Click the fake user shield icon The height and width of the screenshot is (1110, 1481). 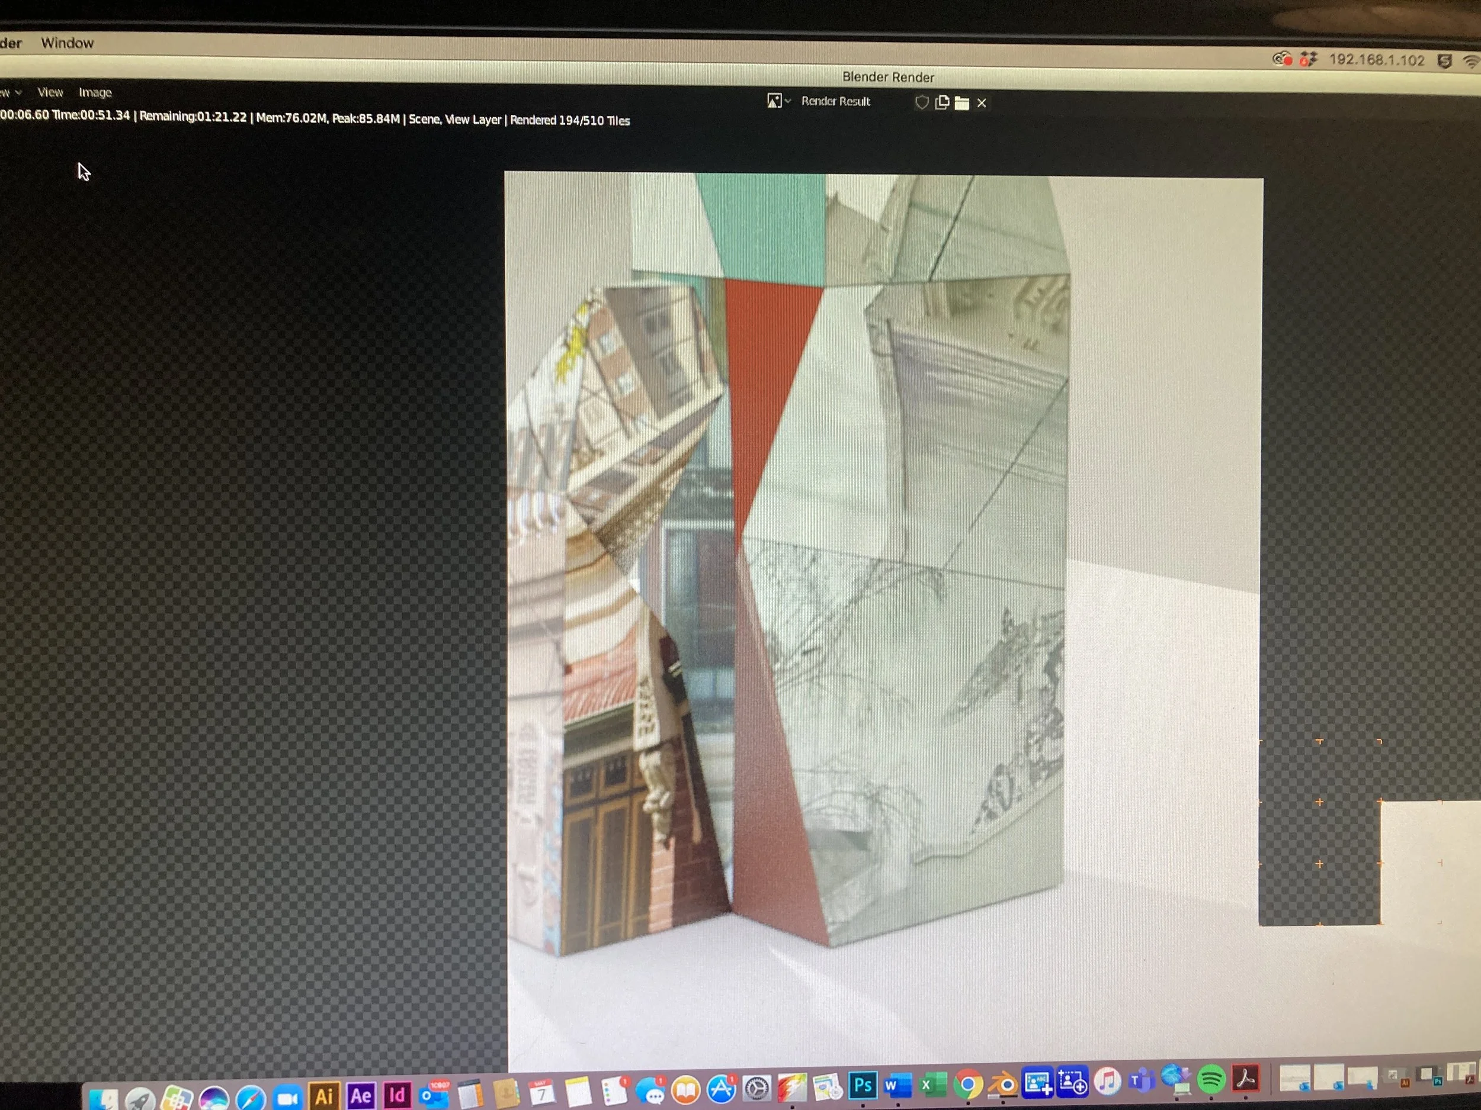(922, 102)
